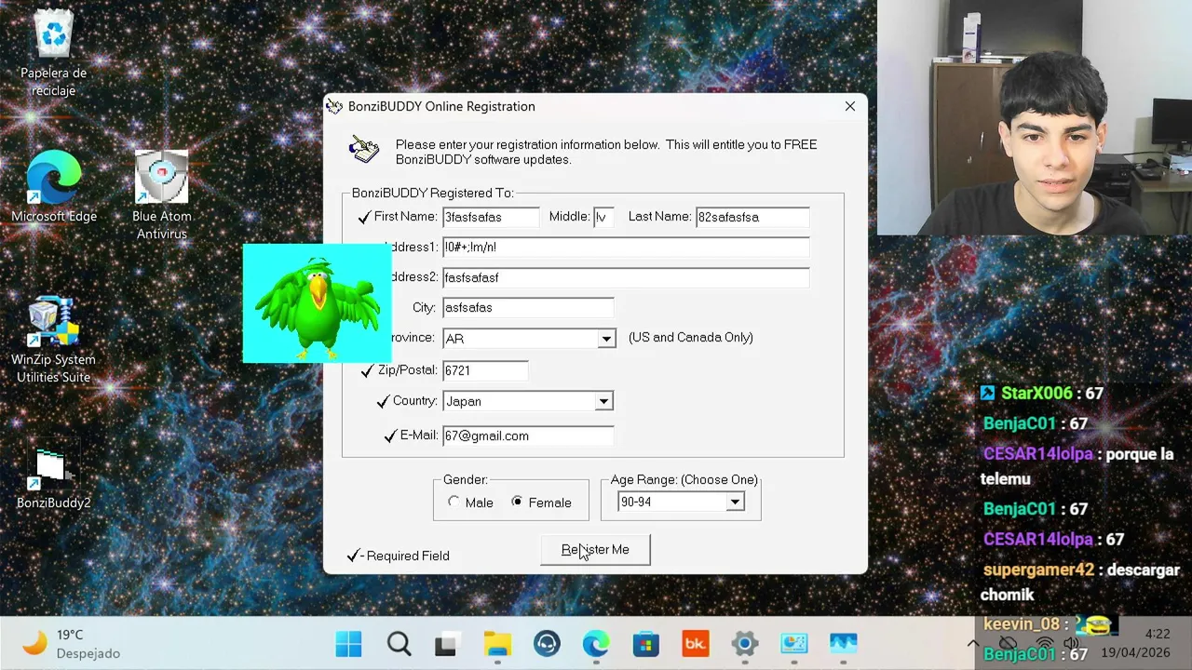Click the "(US and Canada Only)" note

click(x=691, y=338)
